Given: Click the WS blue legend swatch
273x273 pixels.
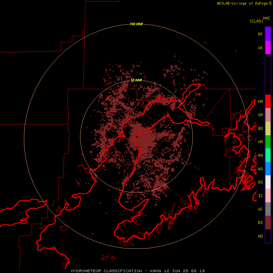Looking at the screenshot, I should 268,169.
